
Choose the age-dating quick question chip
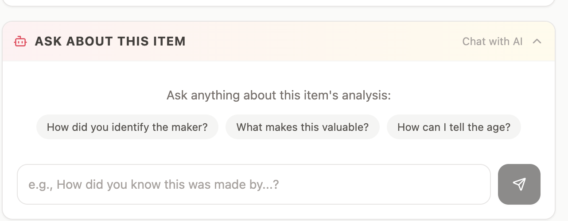point(453,127)
